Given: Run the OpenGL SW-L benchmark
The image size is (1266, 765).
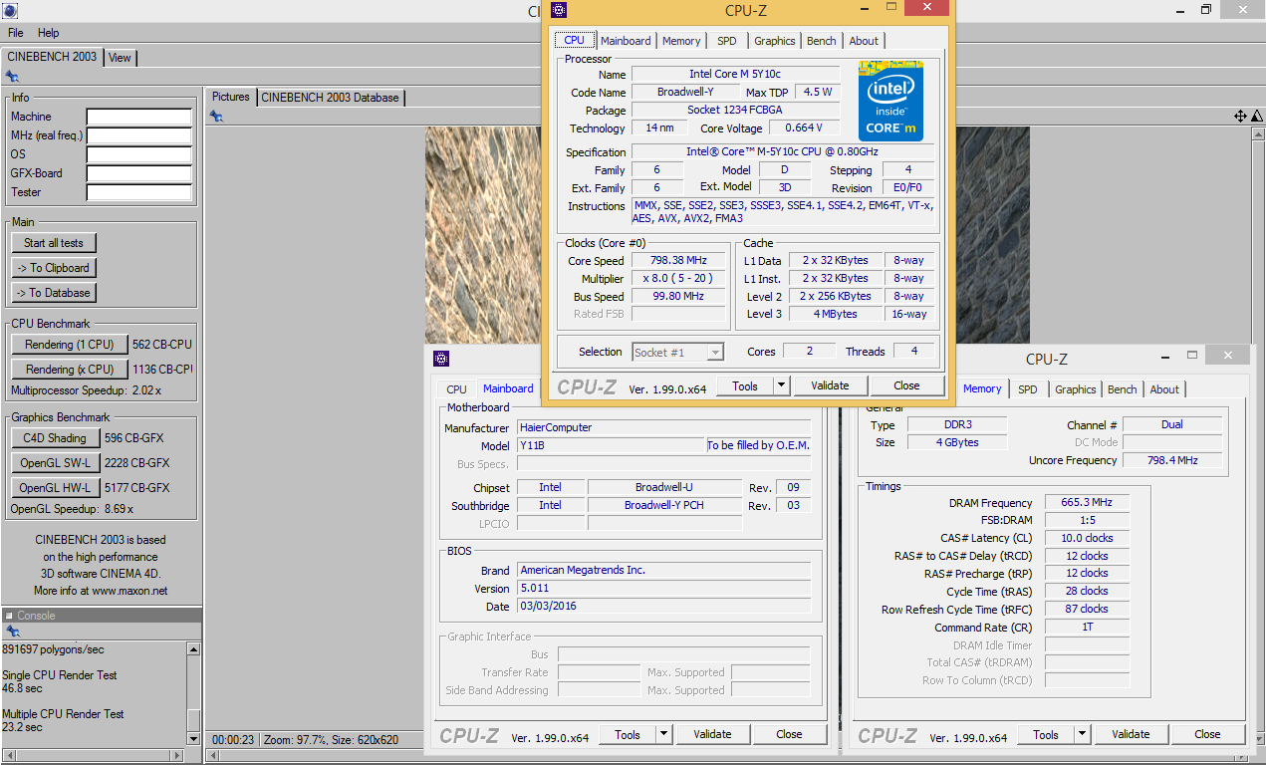Looking at the screenshot, I should [55, 463].
